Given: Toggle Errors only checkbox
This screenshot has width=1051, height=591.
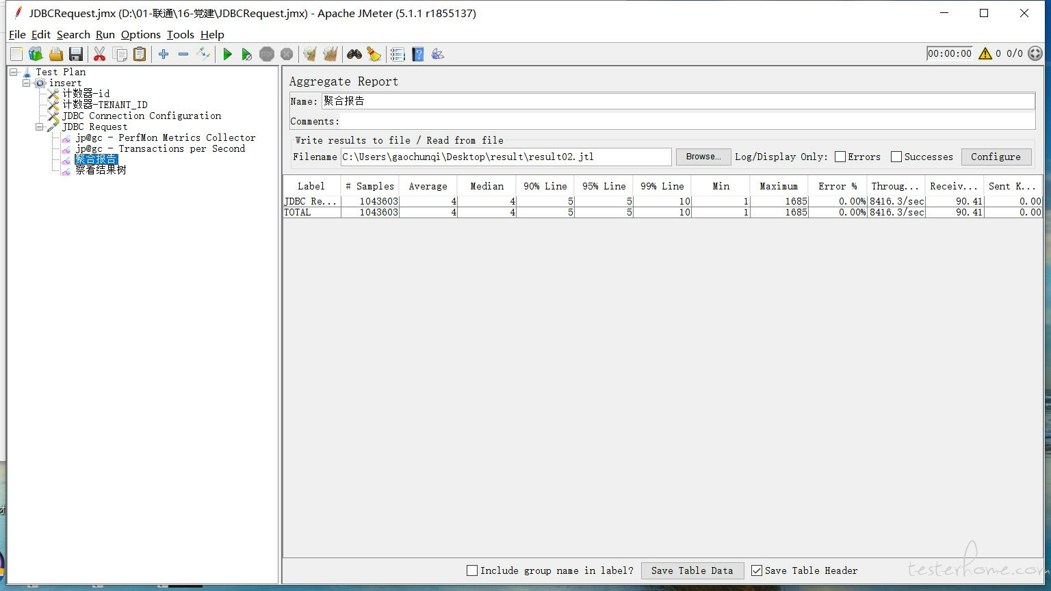Looking at the screenshot, I should tap(840, 157).
